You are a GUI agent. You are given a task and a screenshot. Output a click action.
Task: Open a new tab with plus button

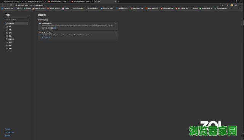tap(119, 2)
